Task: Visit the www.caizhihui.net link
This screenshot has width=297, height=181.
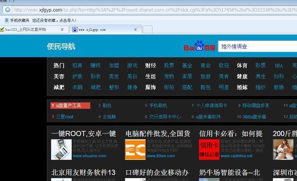Action: pyautogui.click(x=237, y=156)
